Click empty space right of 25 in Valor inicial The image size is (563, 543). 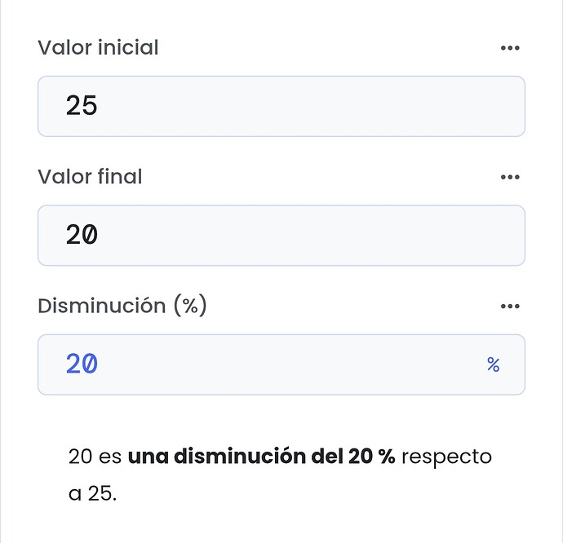coord(326,106)
